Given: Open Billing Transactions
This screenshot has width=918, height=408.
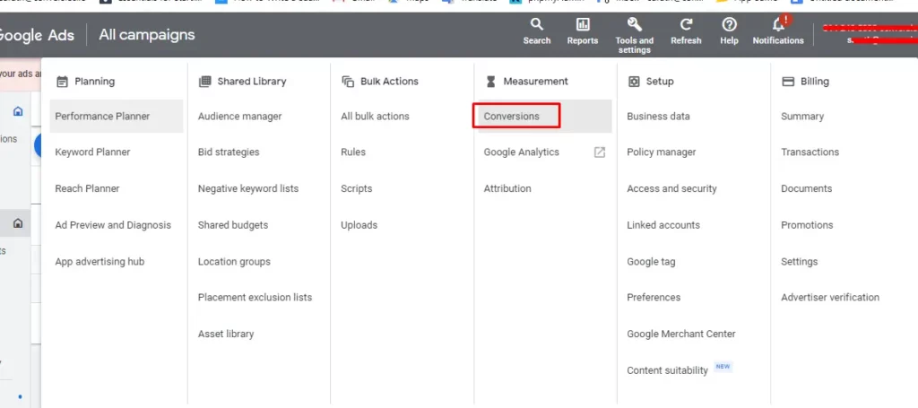Looking at the screenshot, I should click(x=810, y=152).
